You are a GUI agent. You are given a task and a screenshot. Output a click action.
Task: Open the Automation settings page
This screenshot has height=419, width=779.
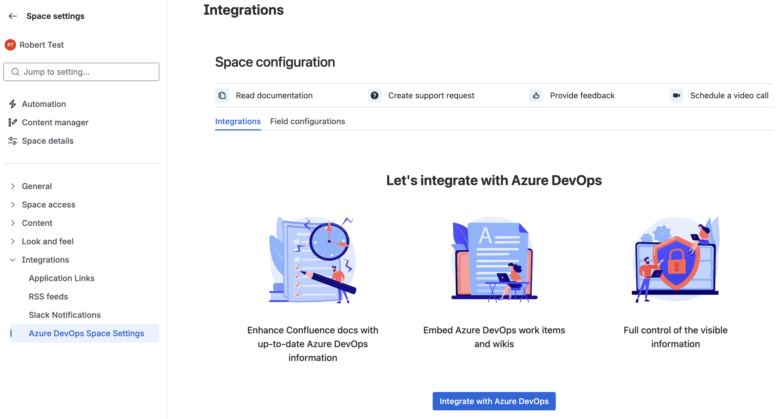point(44,104)
